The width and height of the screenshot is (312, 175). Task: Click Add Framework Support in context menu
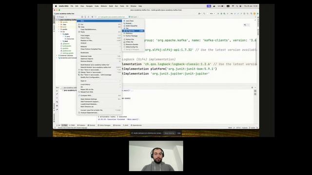point(99,102)
